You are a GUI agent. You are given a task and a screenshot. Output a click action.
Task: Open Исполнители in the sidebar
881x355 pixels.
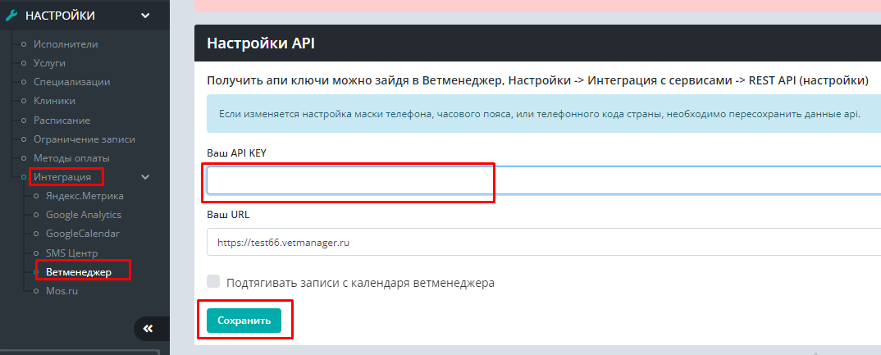(x=65, y=43)
